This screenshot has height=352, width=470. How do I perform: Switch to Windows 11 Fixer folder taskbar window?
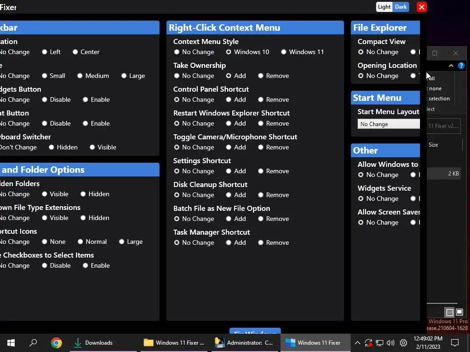click(174, 342)
